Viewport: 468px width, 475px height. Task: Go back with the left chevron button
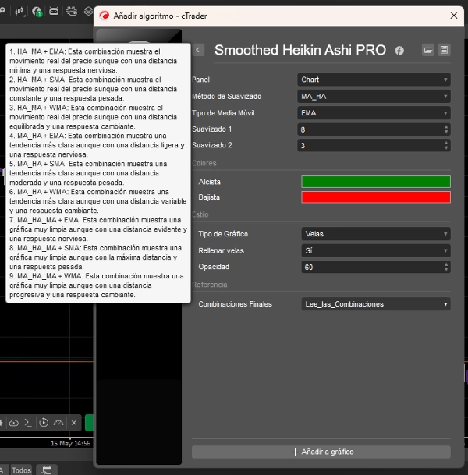[198, 50]
